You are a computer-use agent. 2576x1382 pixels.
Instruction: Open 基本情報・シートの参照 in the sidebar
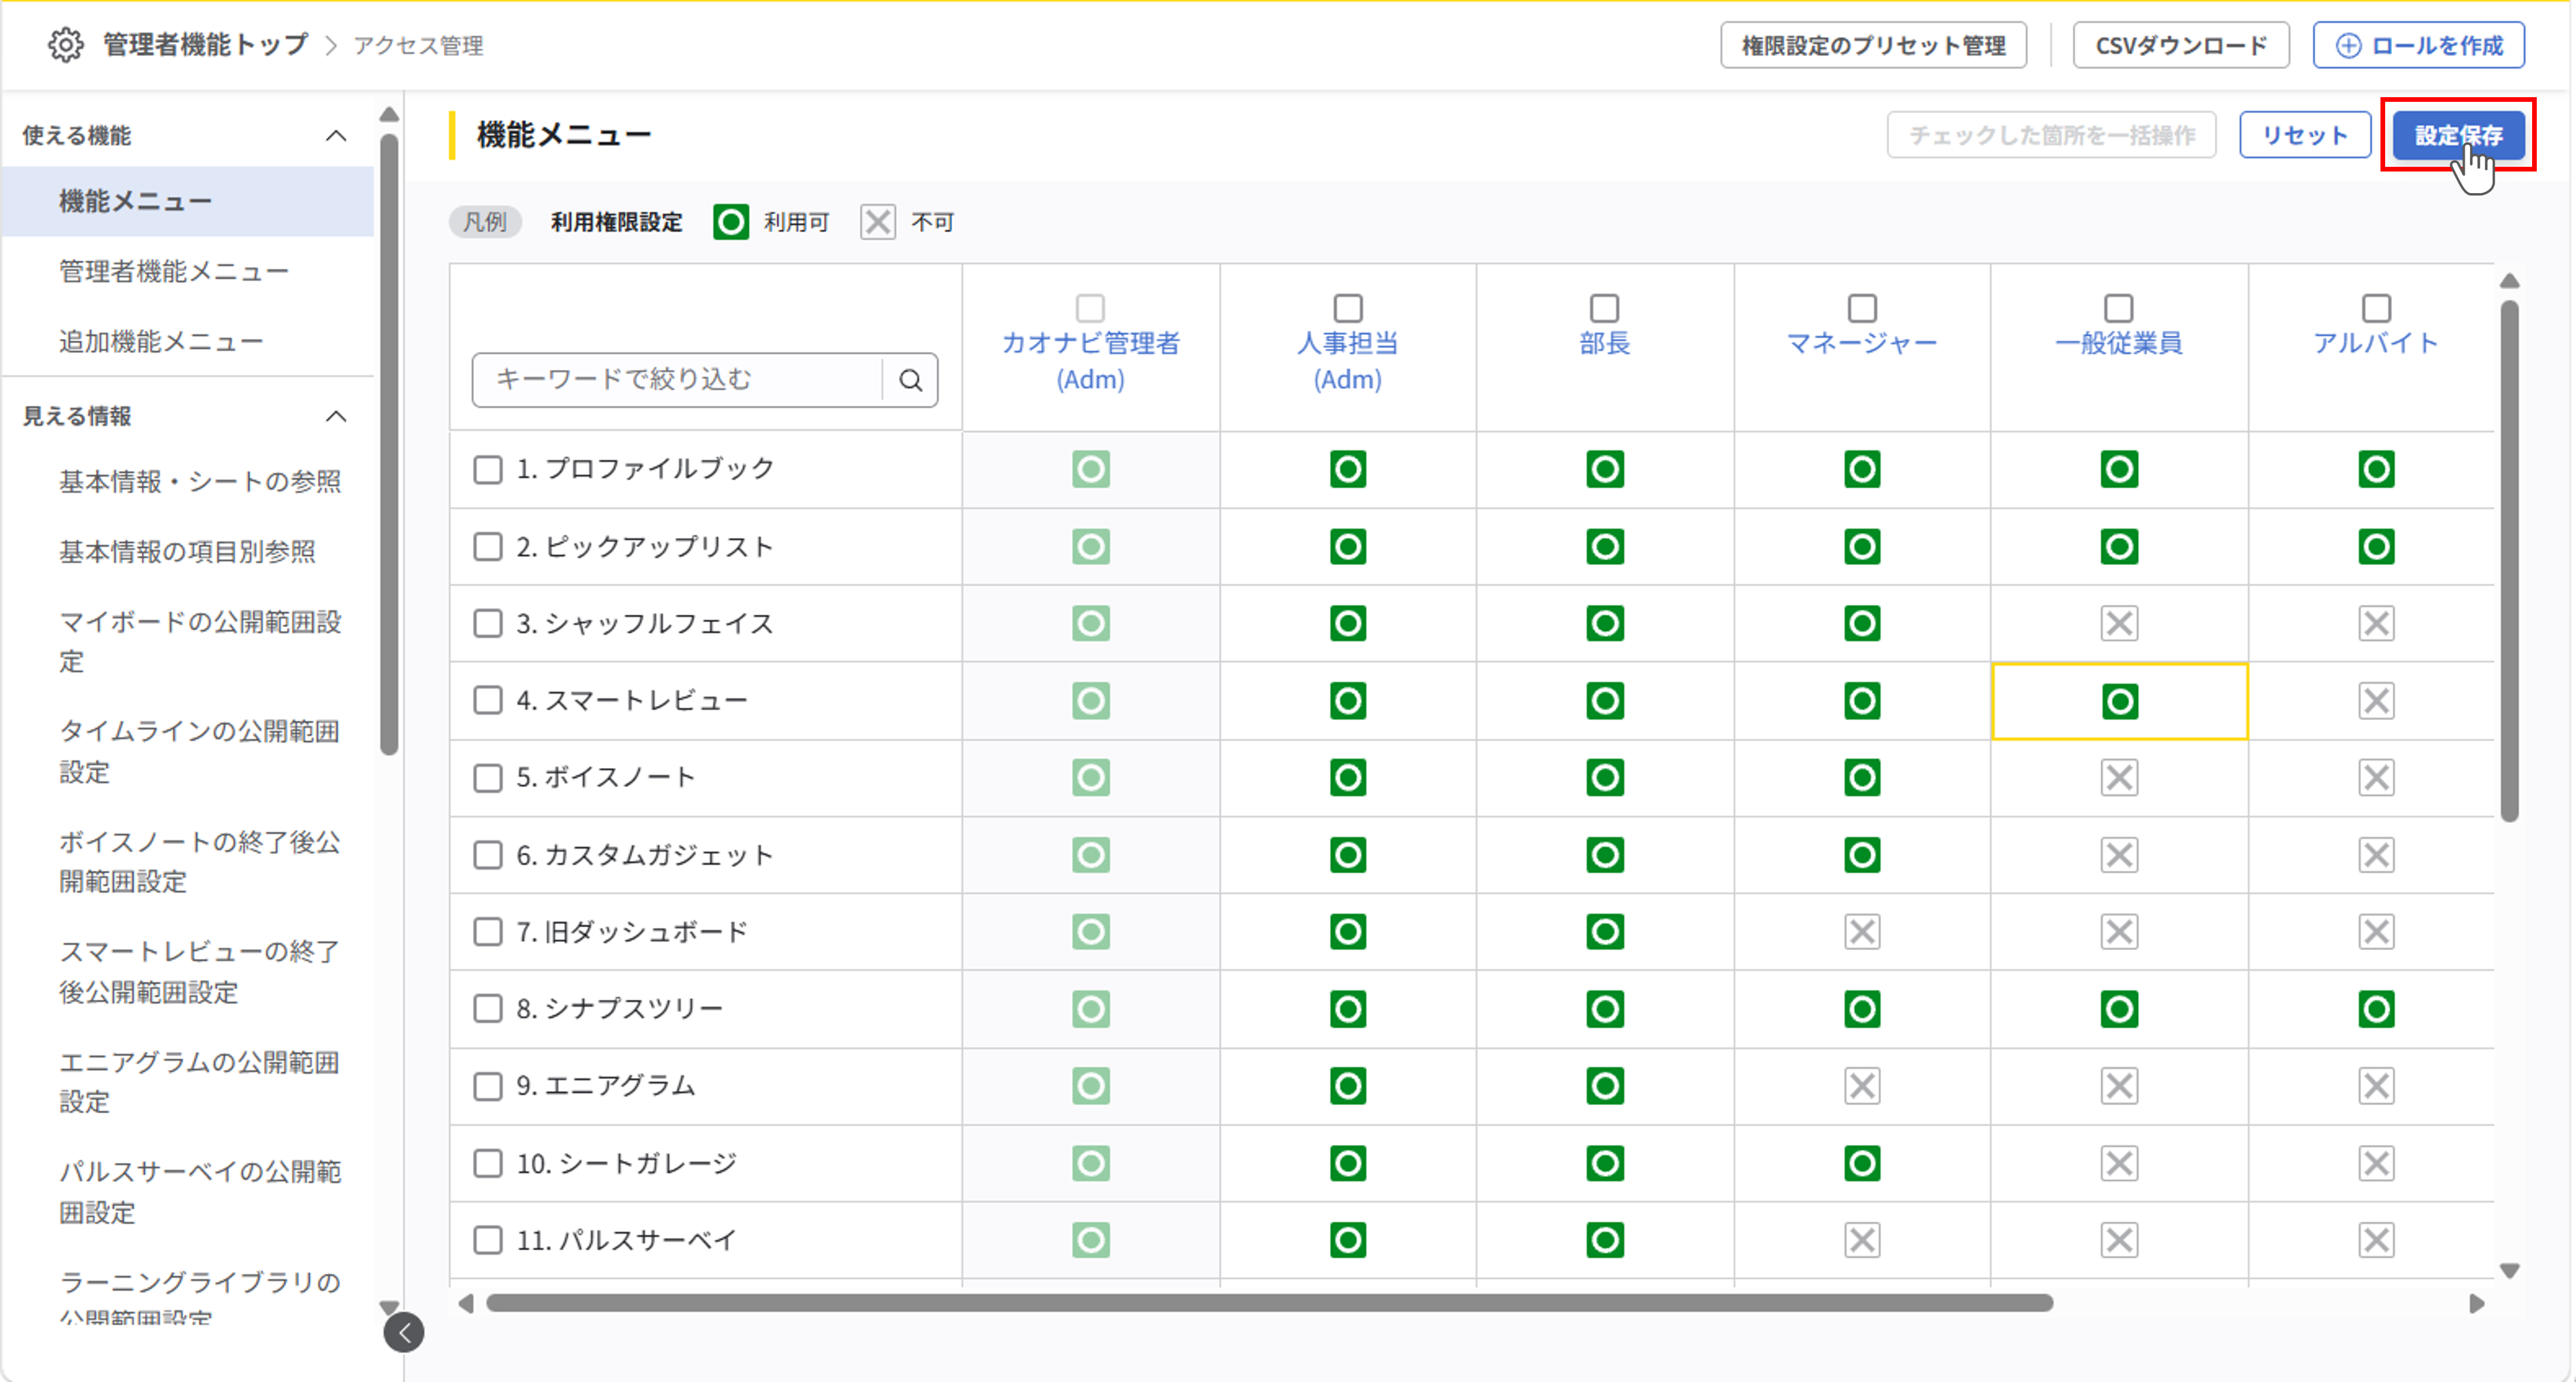[x=200, y=482]
